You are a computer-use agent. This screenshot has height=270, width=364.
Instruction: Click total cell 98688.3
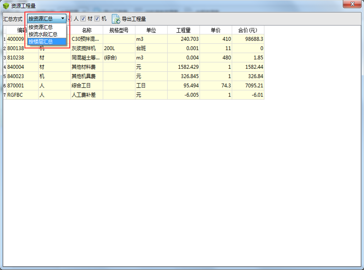click(248, 39)
